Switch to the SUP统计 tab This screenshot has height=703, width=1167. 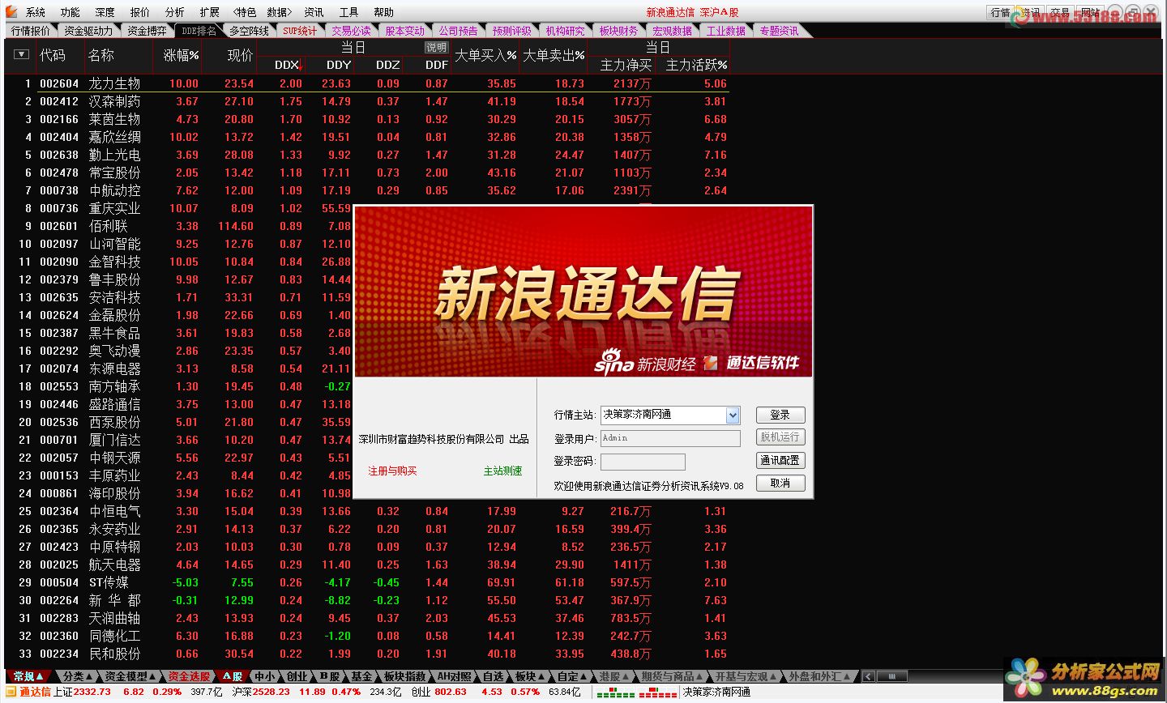point(300,31)
